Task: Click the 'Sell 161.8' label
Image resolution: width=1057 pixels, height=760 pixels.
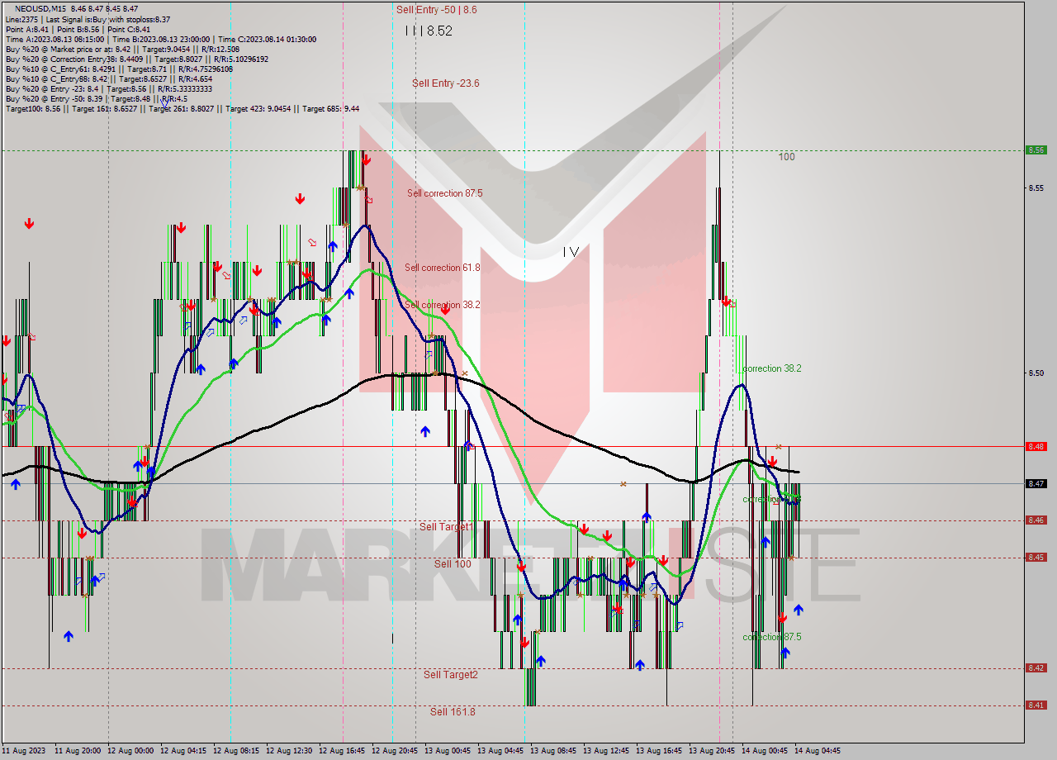Action: tap(453, 711)
